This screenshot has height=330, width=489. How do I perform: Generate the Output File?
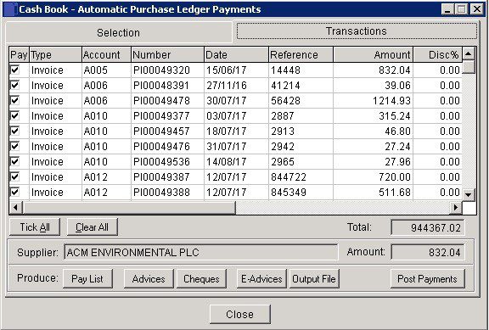click(x=314, y=278)
